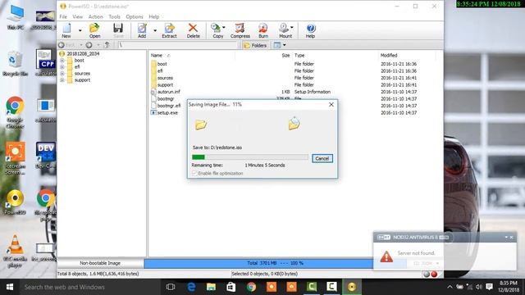Open the Mount button dropdown arrow
Viewport: 525px width, 295px height.
click(292, 27)
